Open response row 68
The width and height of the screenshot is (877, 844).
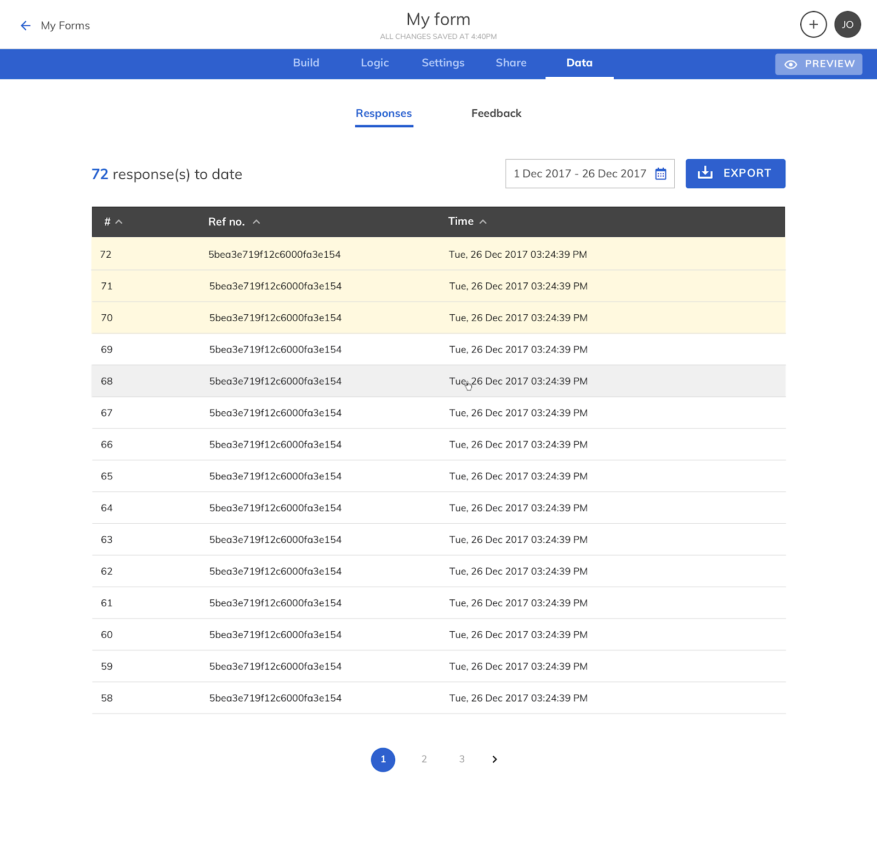pyautogui.click(x=438, y=381)
